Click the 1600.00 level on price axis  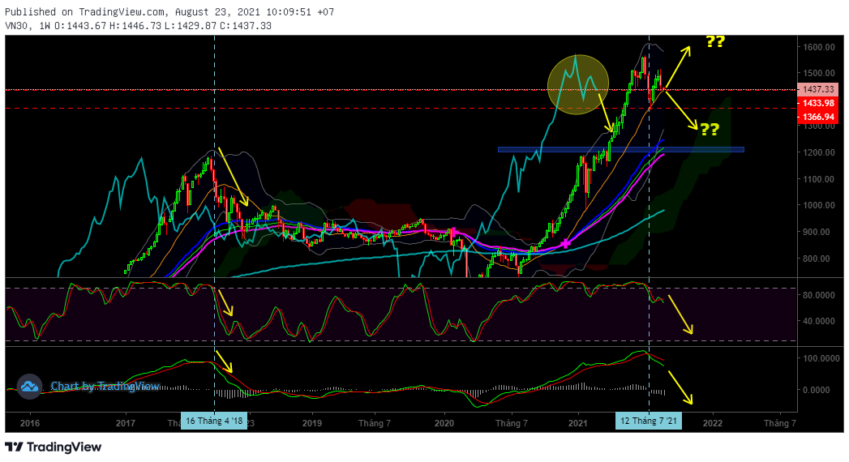pos(817,48)
